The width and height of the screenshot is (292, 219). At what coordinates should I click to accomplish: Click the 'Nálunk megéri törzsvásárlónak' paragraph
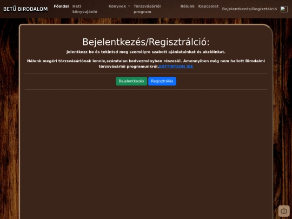pos(146,64)
